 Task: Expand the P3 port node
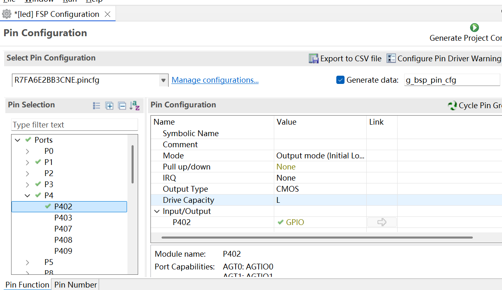point(28,184)
